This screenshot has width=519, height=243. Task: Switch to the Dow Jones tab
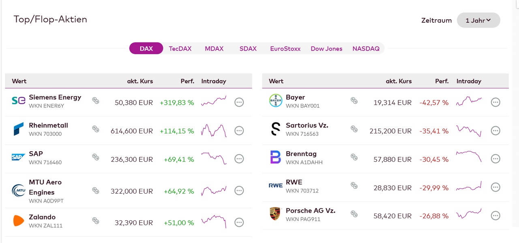(326, 49)
